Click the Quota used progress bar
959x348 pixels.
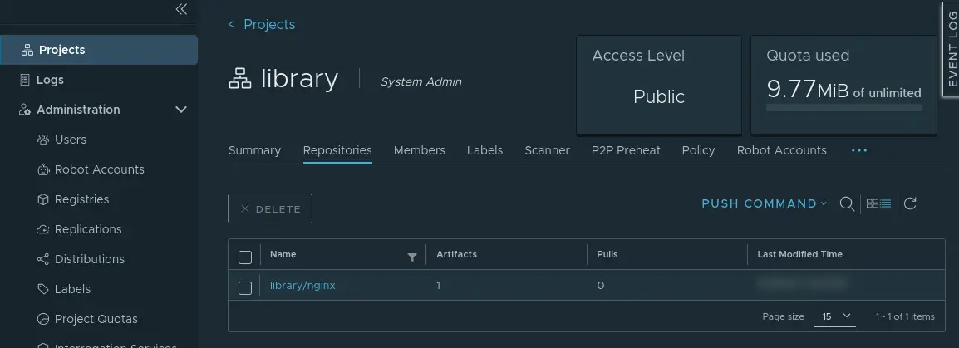(843, 108)
